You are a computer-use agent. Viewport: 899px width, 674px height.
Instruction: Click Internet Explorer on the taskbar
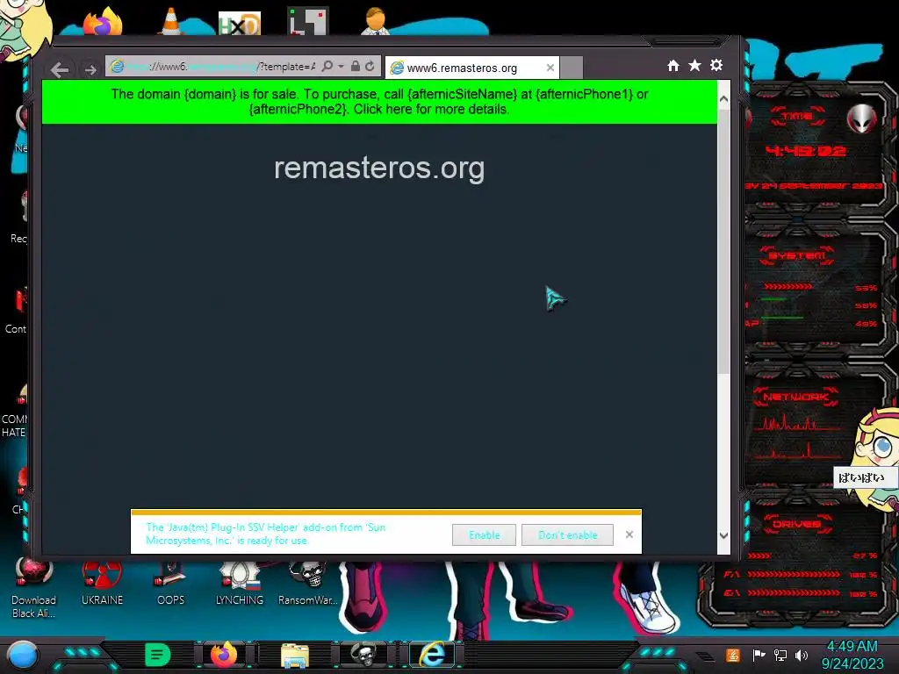click(x=432, y=655)
